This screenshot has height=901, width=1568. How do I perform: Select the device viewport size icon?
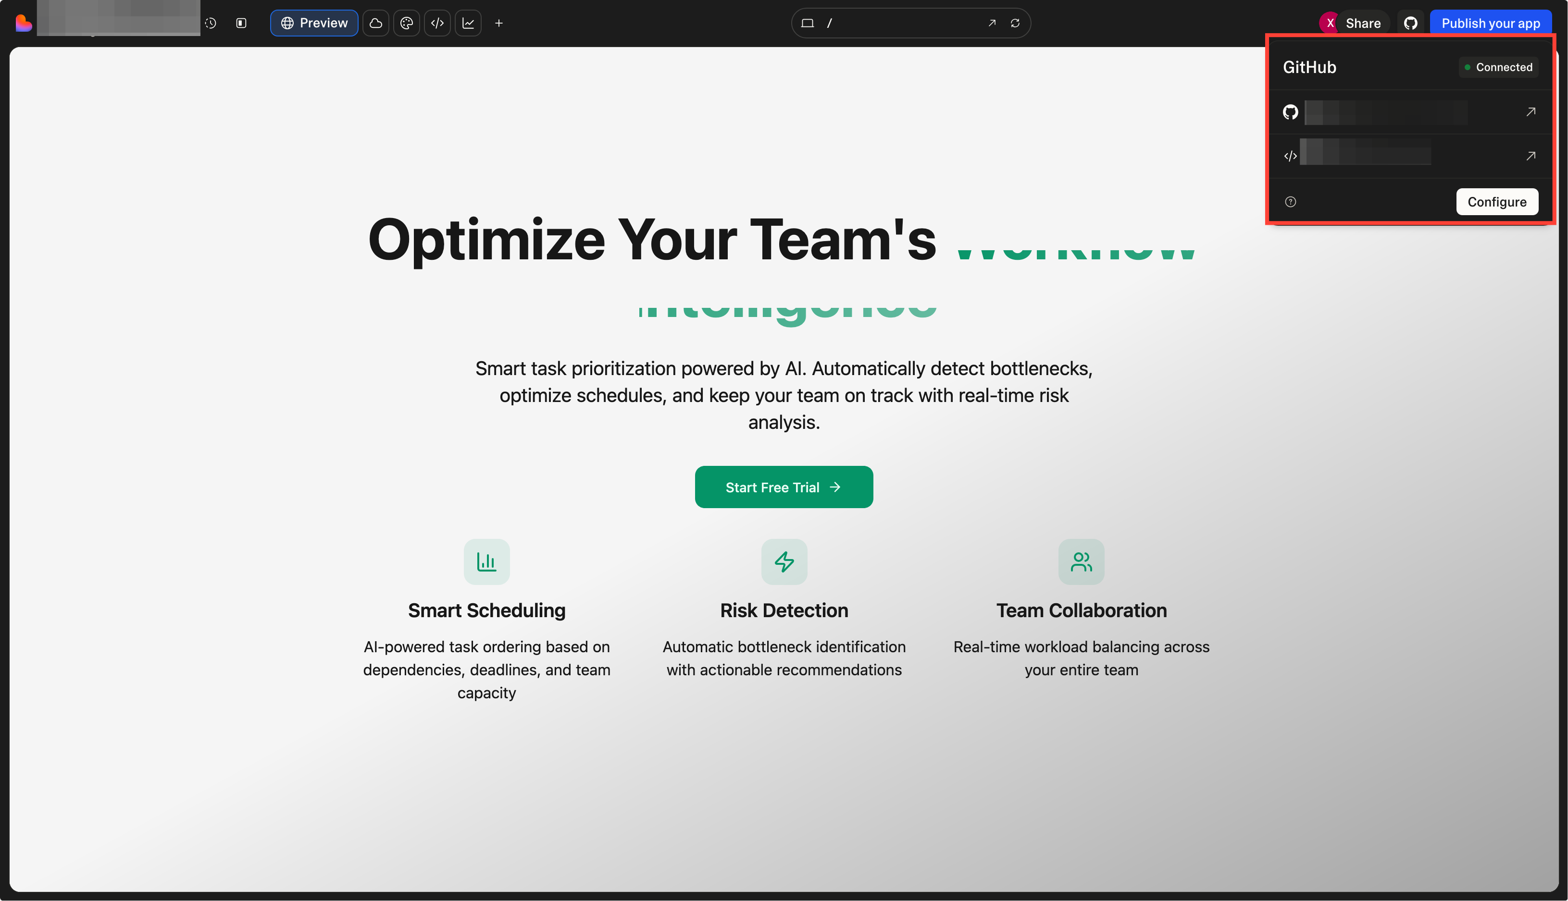tap(808, 23)
